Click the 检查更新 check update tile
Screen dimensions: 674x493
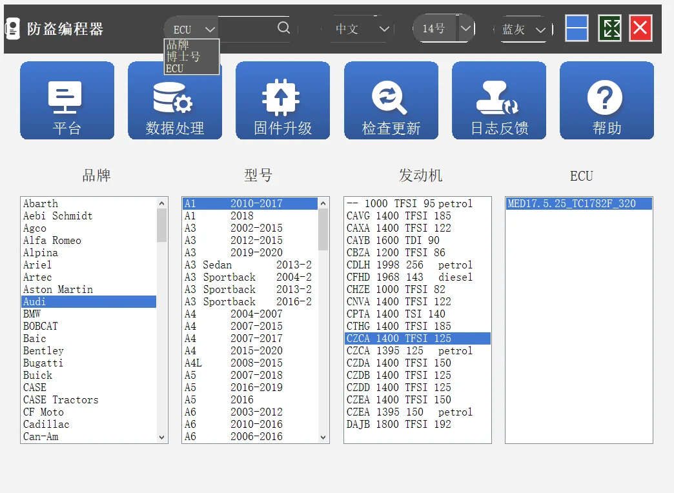[391, 100]
